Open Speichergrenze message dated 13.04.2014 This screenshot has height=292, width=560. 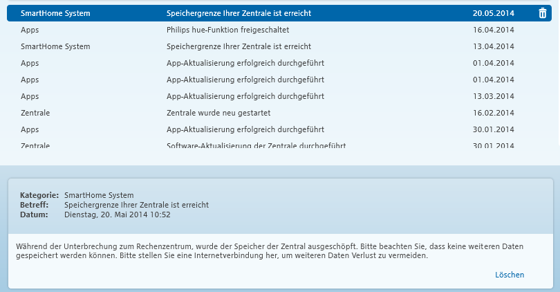point(279,46)
